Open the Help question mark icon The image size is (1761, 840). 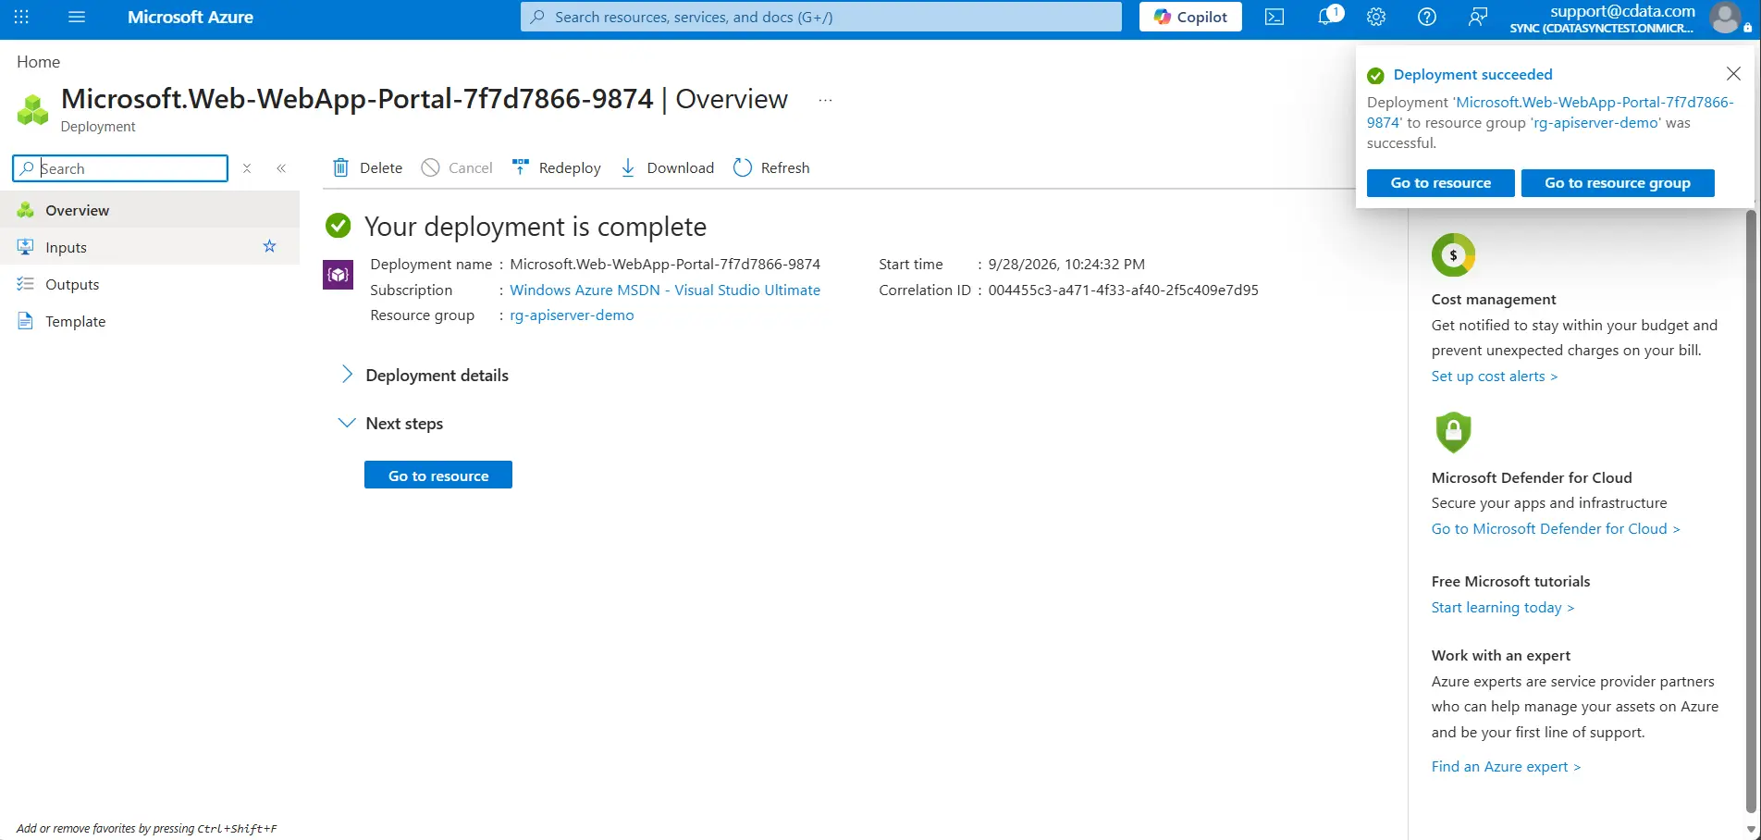pyautogui.click(x=1427, y=17)
